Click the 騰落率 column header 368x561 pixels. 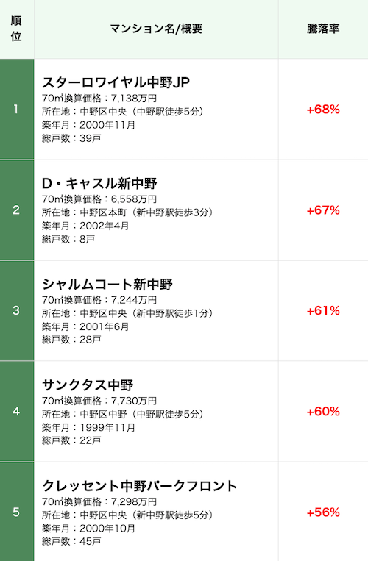(323, 29)
